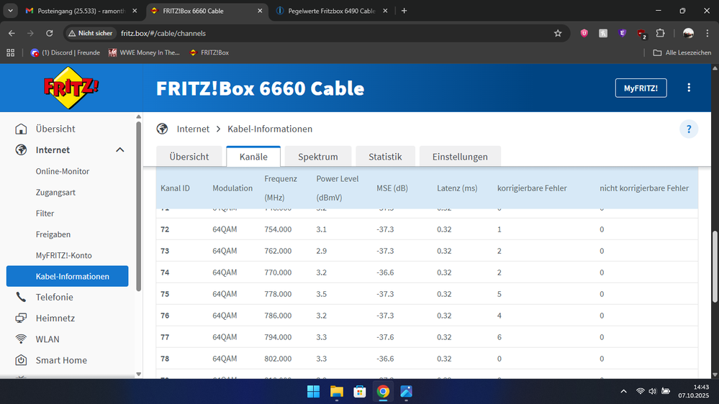Open Alle Lesezeichen folder

[682, 52]
